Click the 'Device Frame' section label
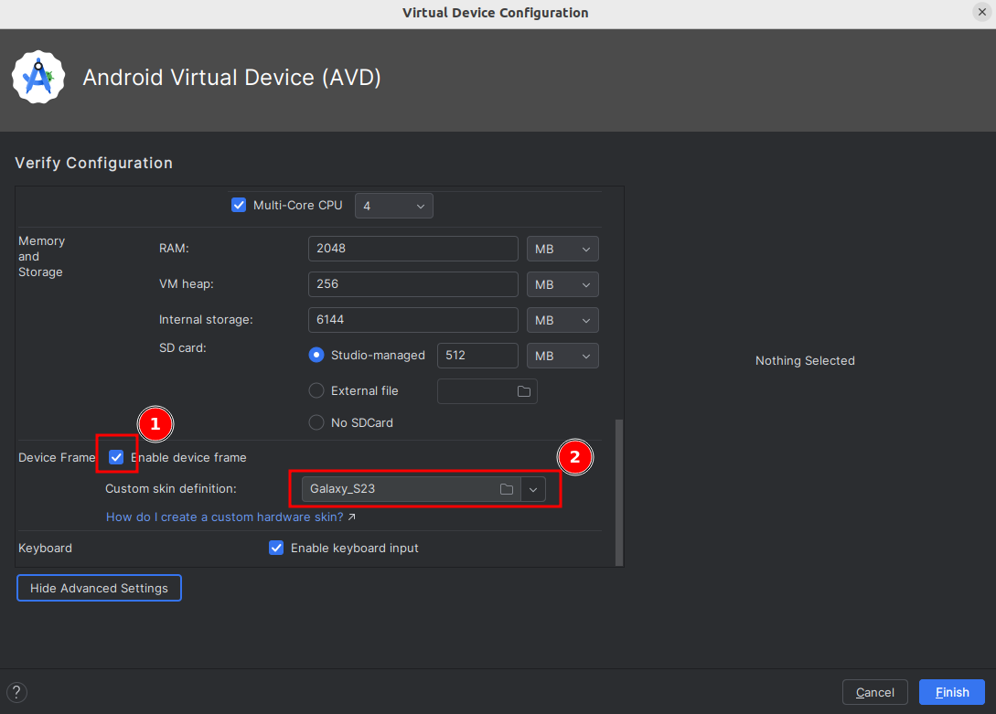996x714 pixels. coord(57,458)
